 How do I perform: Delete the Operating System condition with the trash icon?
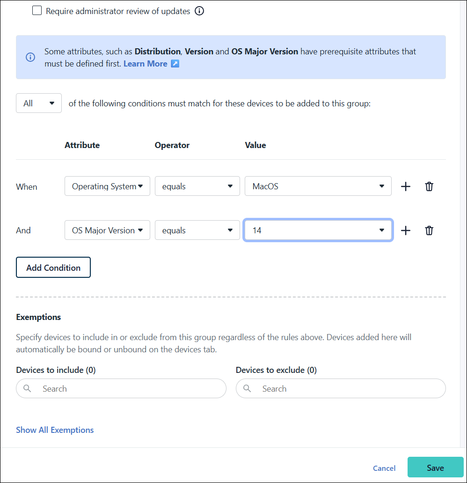click(x=429, y=186)
